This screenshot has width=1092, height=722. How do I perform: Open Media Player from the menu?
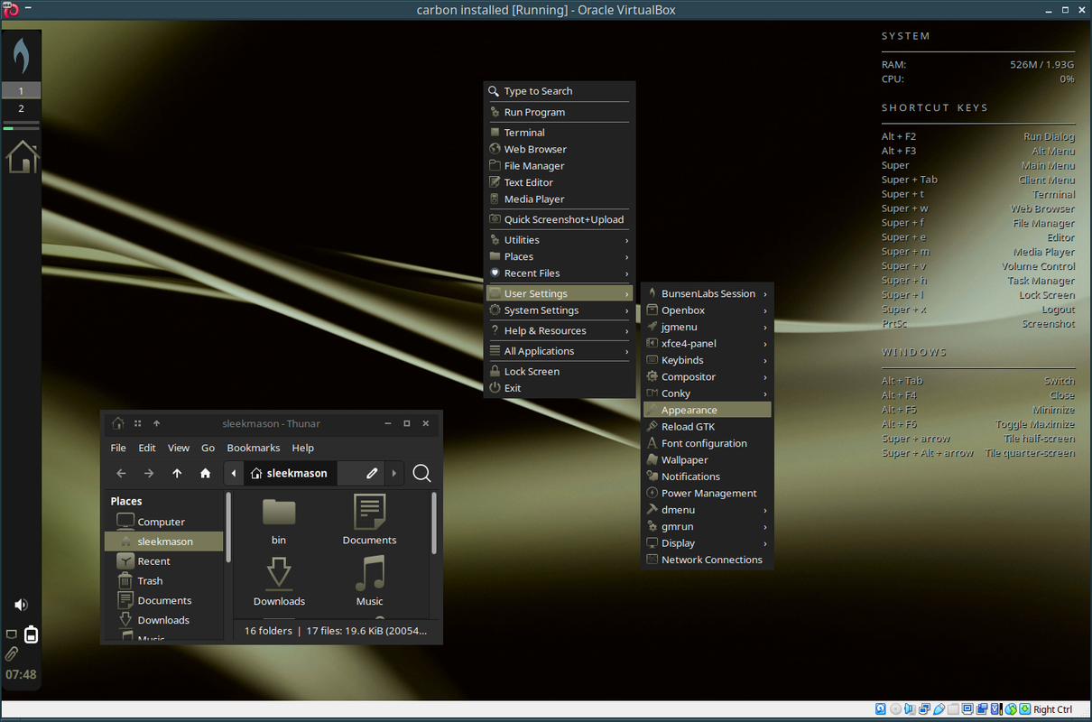pos(559,199)
